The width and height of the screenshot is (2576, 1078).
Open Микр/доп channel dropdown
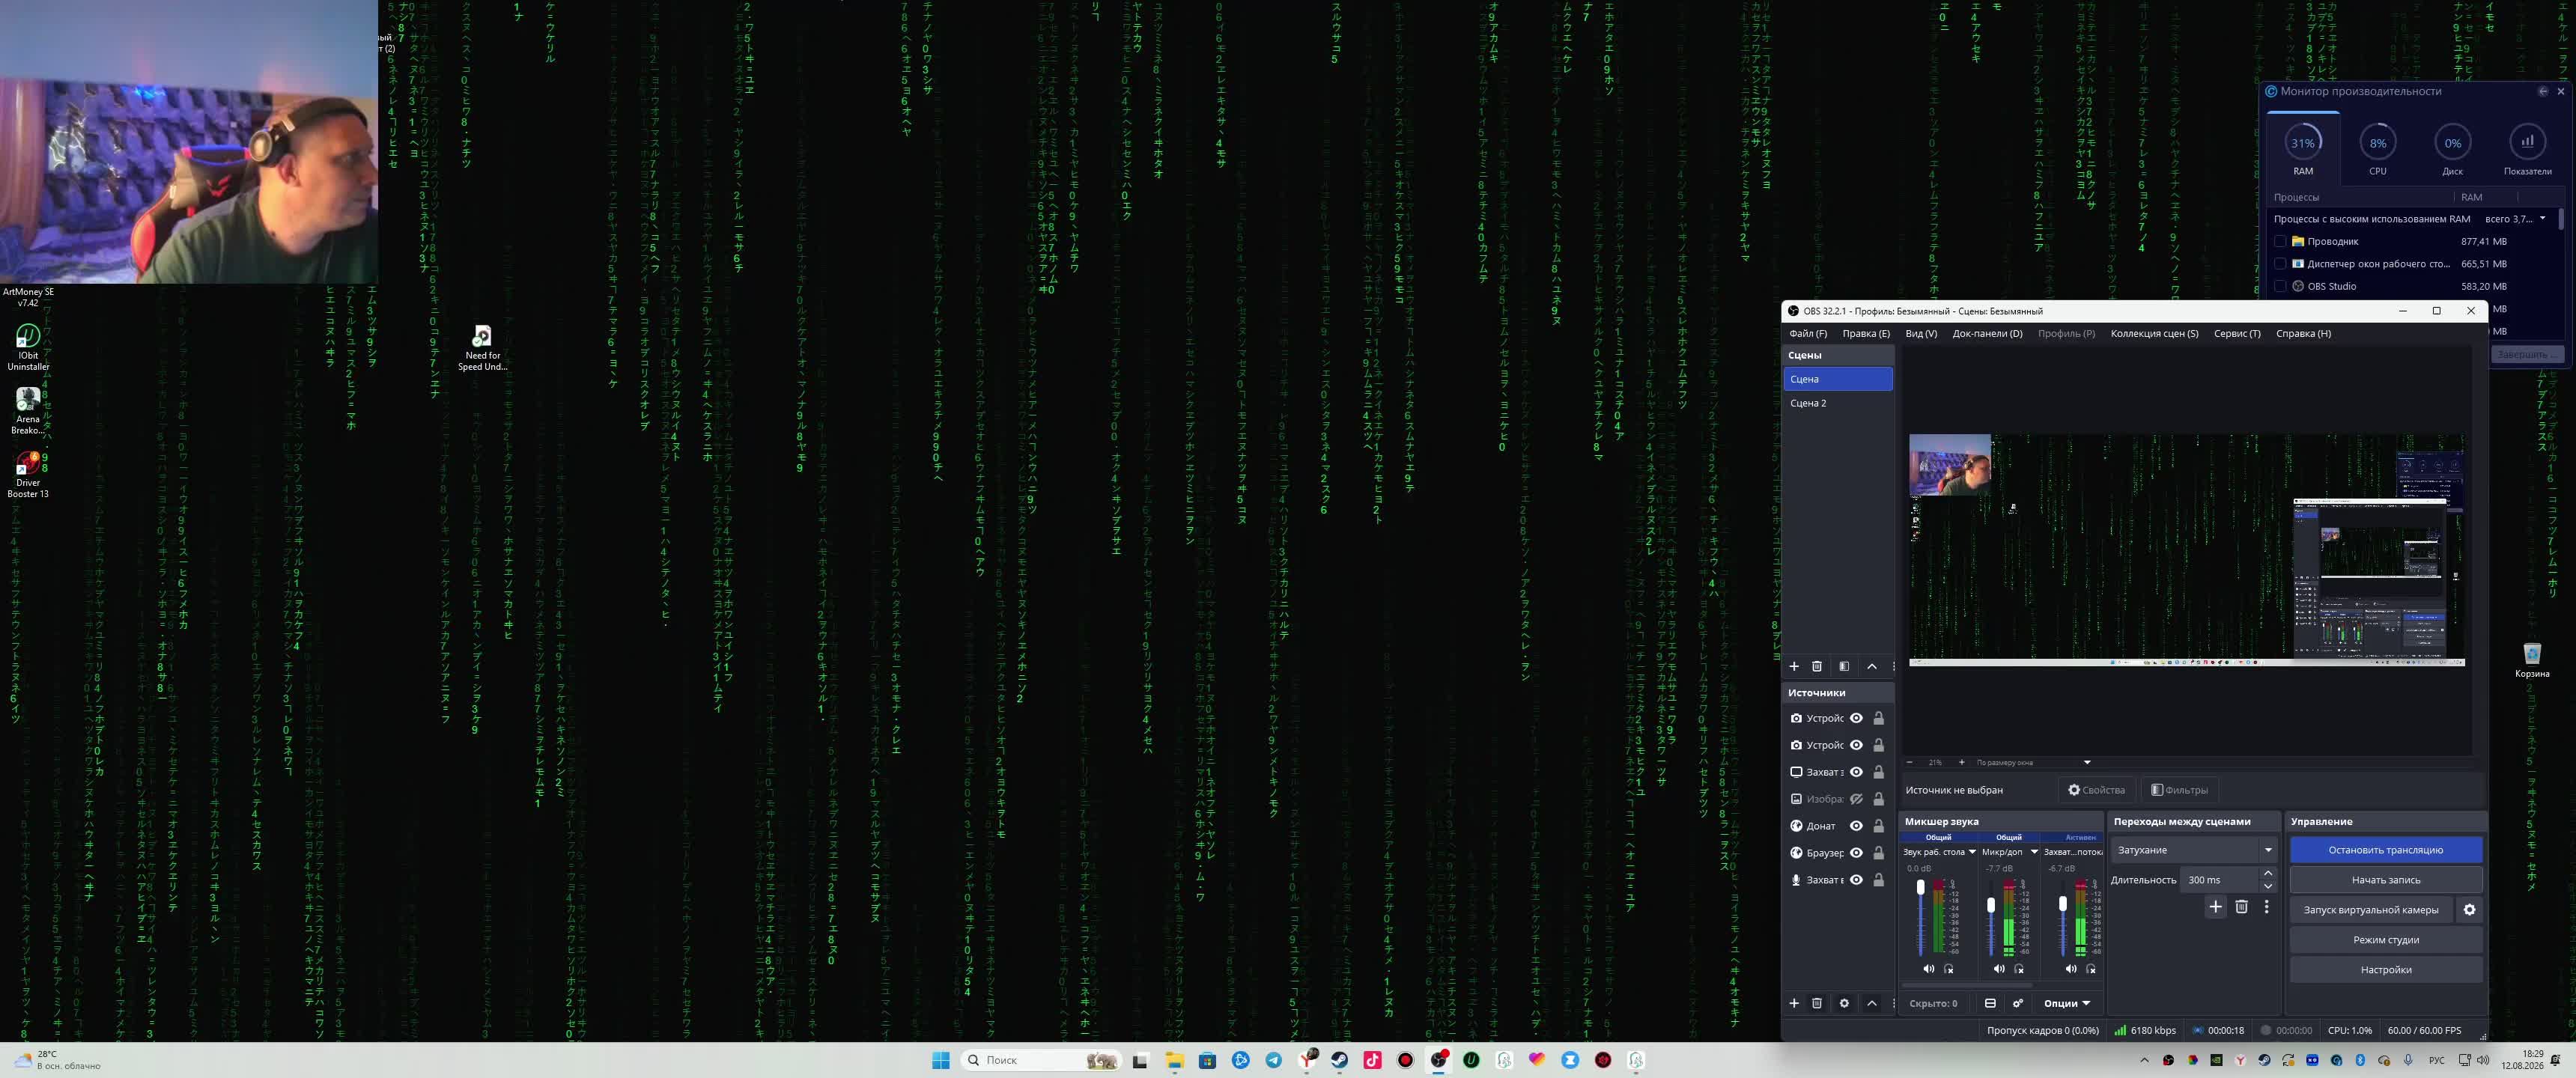(x=2034, y=852)
